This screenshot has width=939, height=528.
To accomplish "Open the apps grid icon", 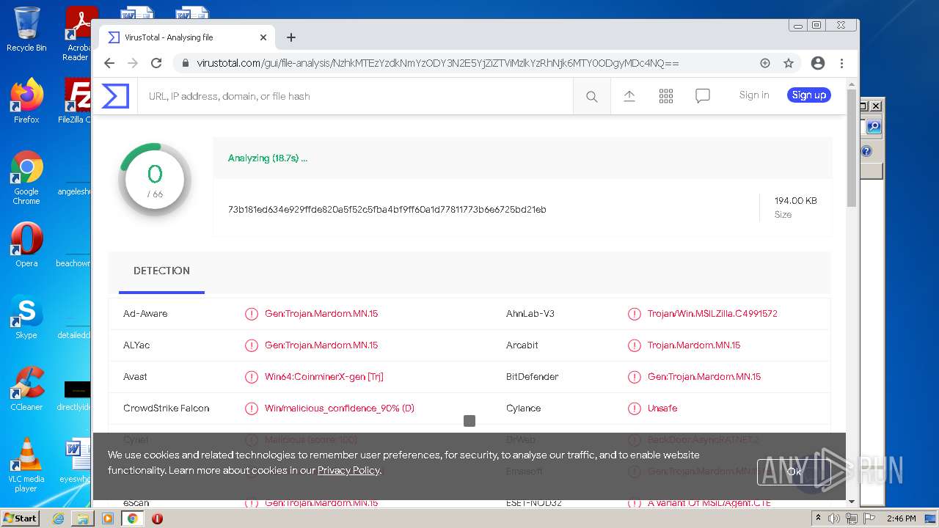I will (x=666, y=96).
